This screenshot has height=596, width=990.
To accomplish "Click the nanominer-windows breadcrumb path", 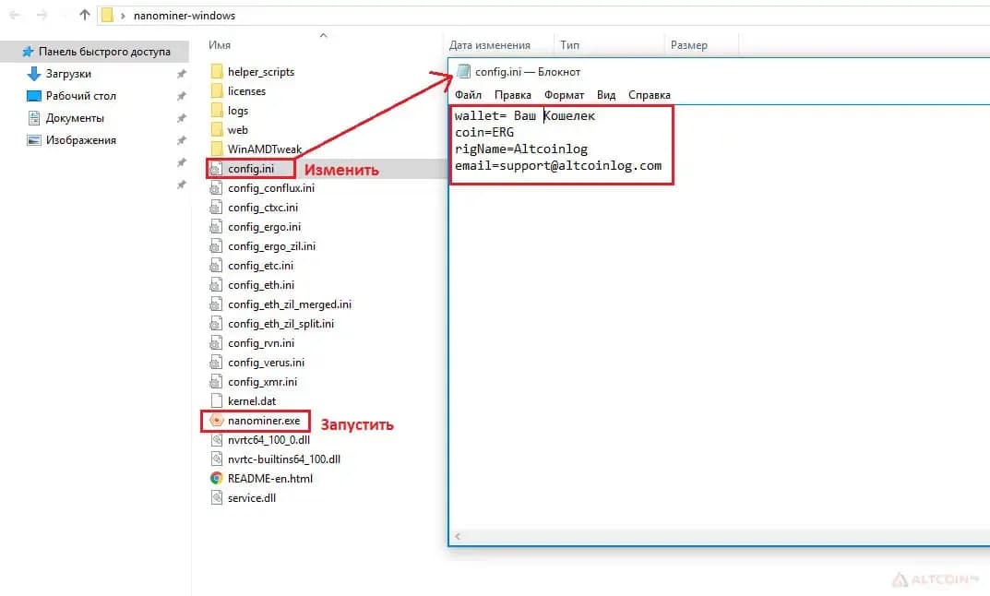I will (x=185, y=15).
